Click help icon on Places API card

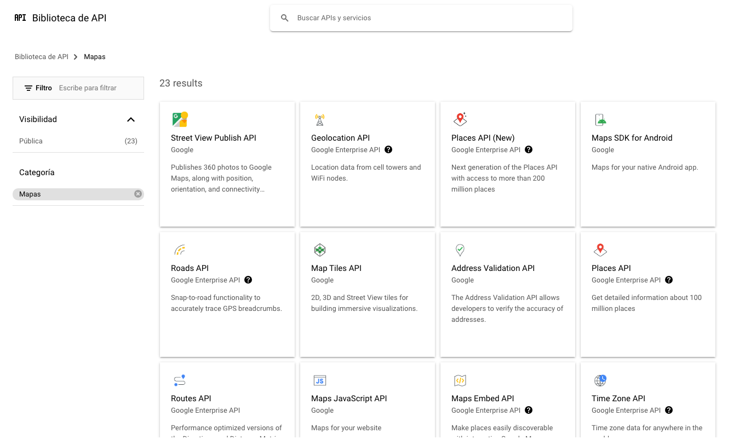tap(669, 280)
